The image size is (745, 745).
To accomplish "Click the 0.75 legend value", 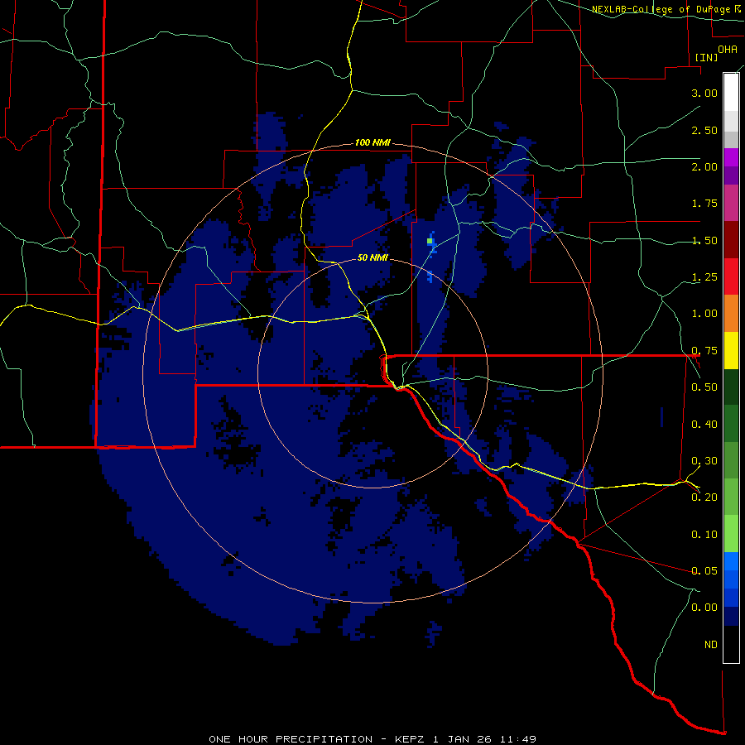I will click(x=704, y=350).
